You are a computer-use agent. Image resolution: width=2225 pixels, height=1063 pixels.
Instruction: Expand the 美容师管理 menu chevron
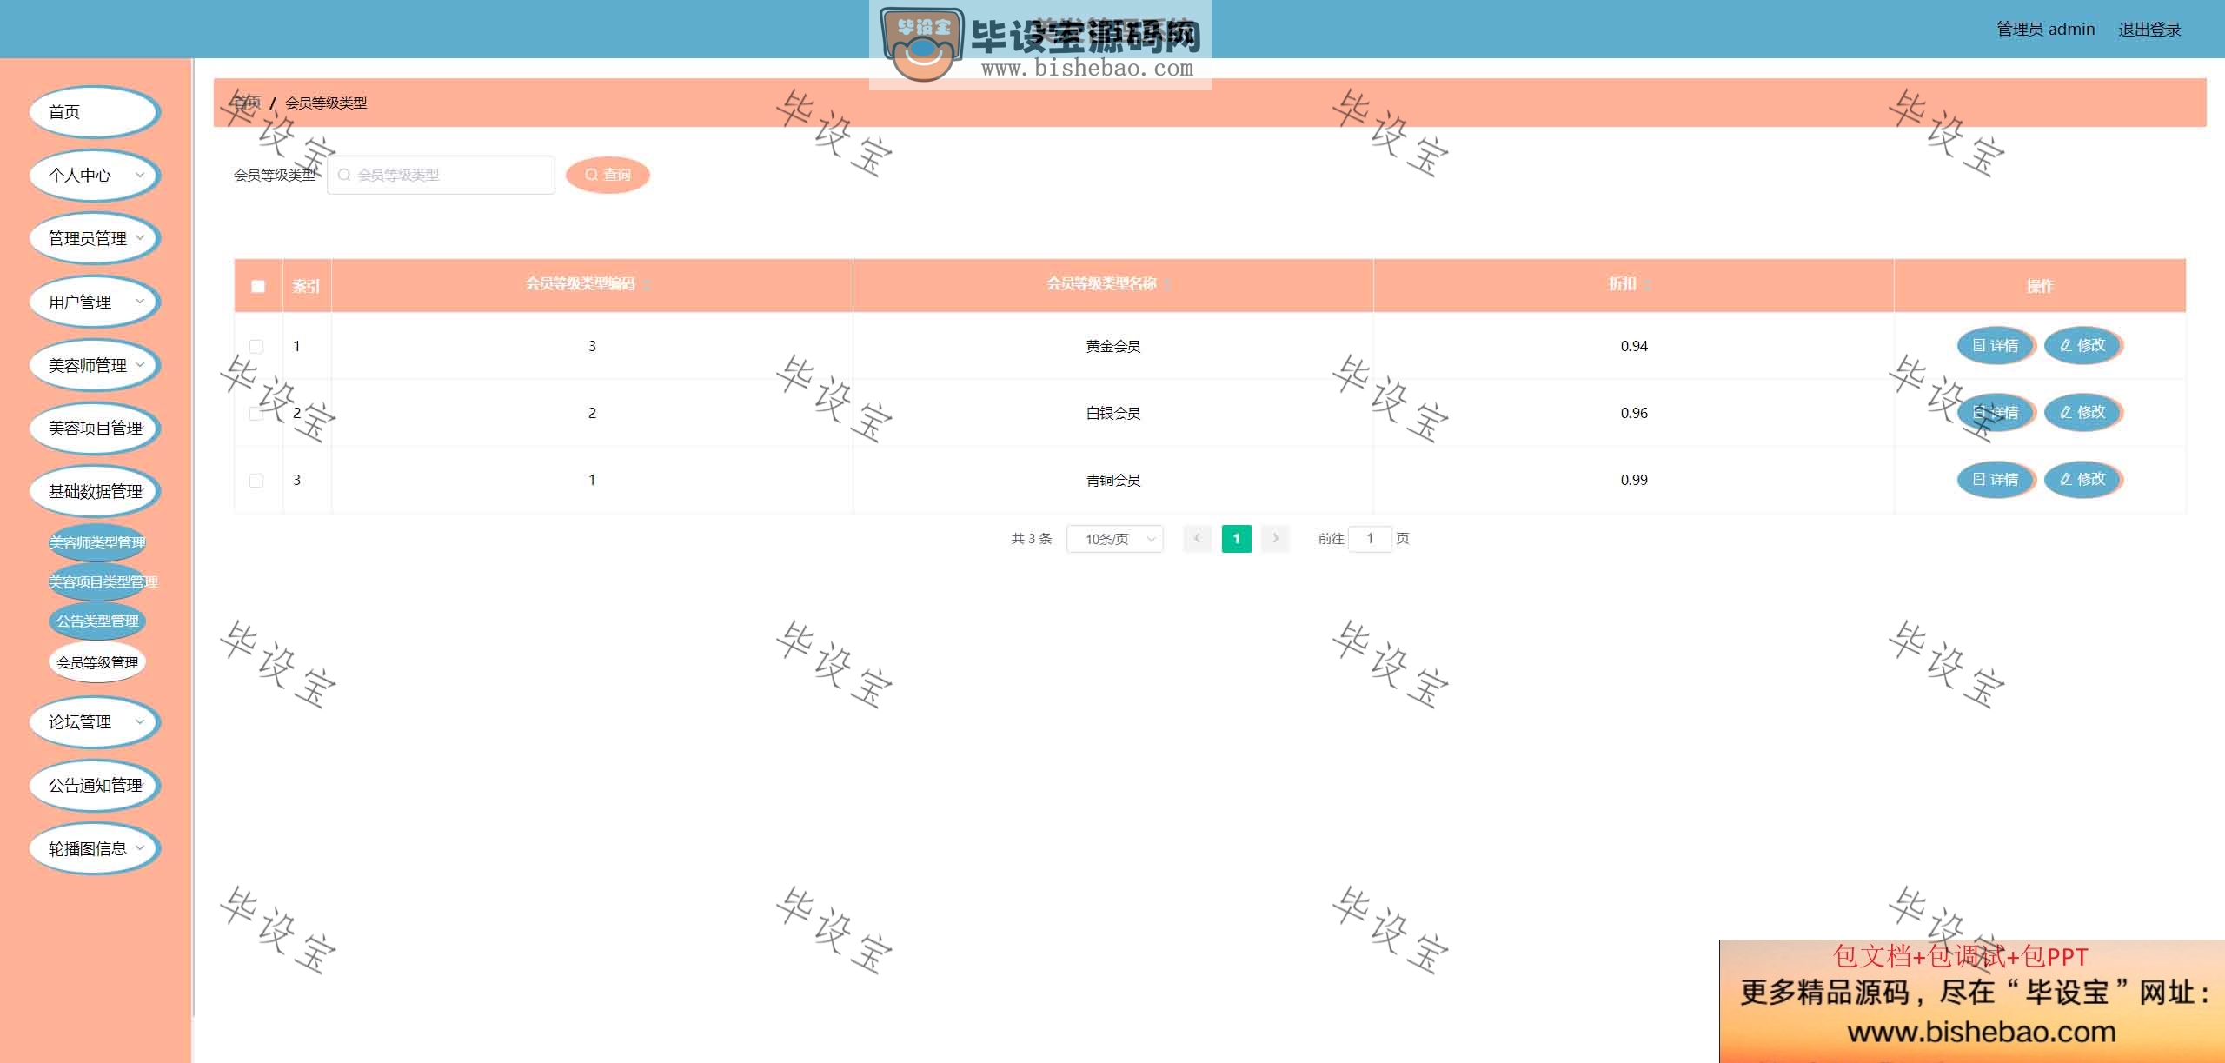click(140, 365)
